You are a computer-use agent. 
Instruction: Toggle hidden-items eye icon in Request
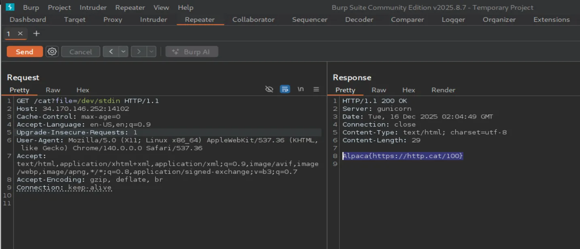click(x=269, y=89)
